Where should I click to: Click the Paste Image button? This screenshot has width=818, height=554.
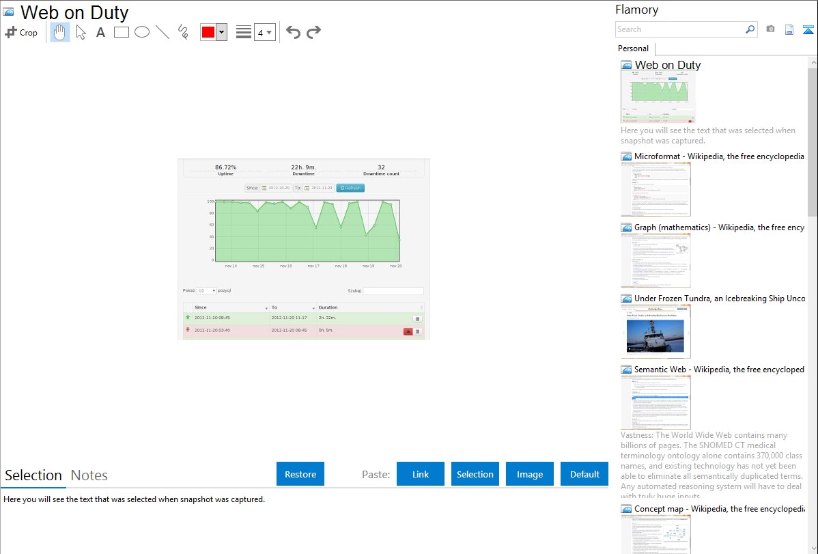click(529, 474)
